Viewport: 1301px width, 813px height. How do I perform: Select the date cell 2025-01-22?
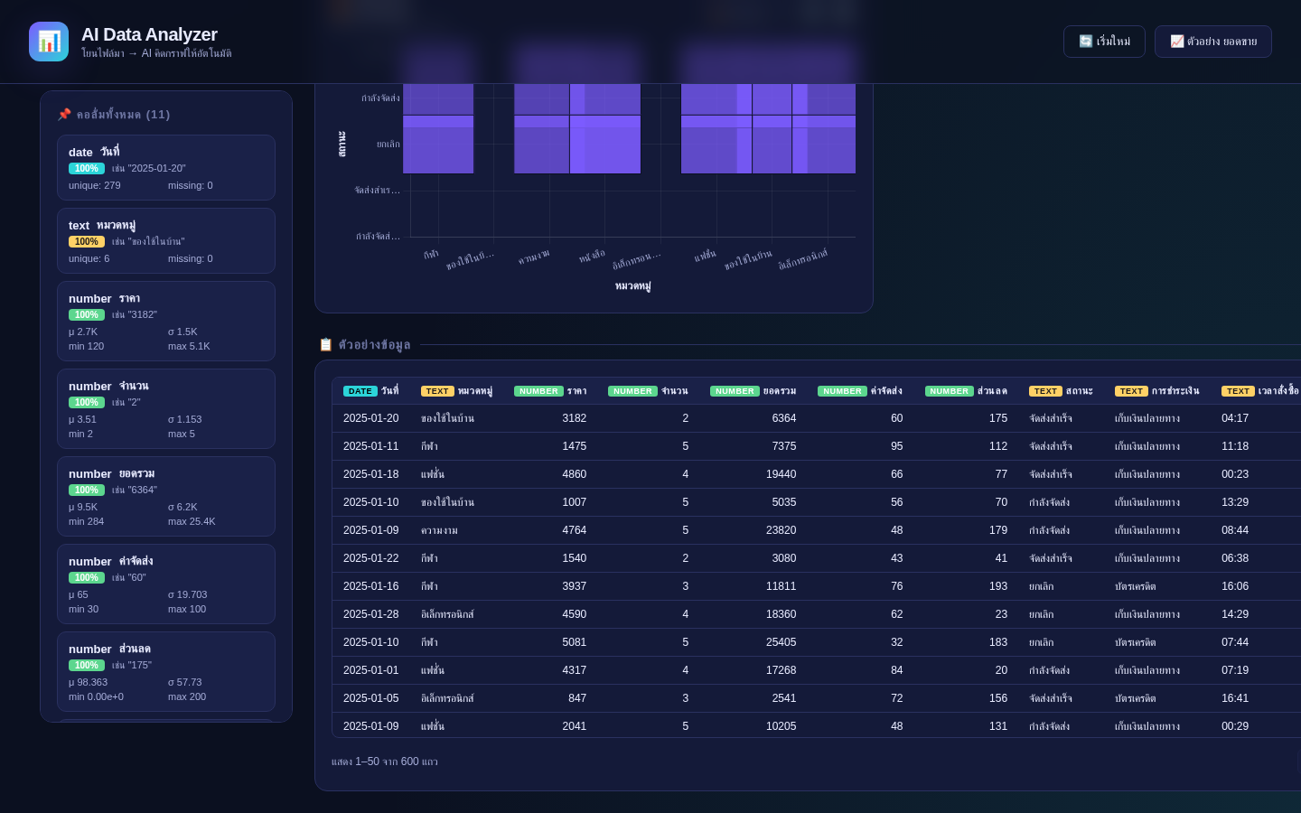pyautogui.click(x=371, y=558)
